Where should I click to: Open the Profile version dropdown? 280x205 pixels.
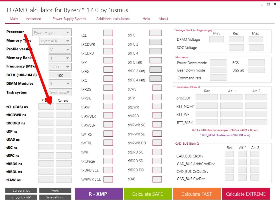pyautogui.click(x=60, y=50)
